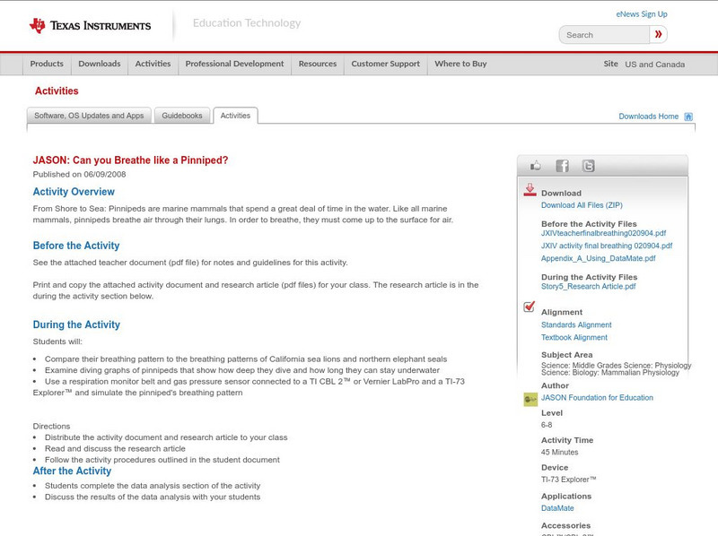718x536 pixels.
Task: Open the Resources menu
Action: pos(318,64)
